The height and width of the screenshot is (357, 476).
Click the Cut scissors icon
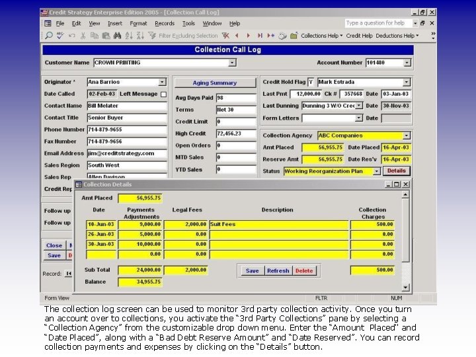pyautogui.click(x=83, y=36)
